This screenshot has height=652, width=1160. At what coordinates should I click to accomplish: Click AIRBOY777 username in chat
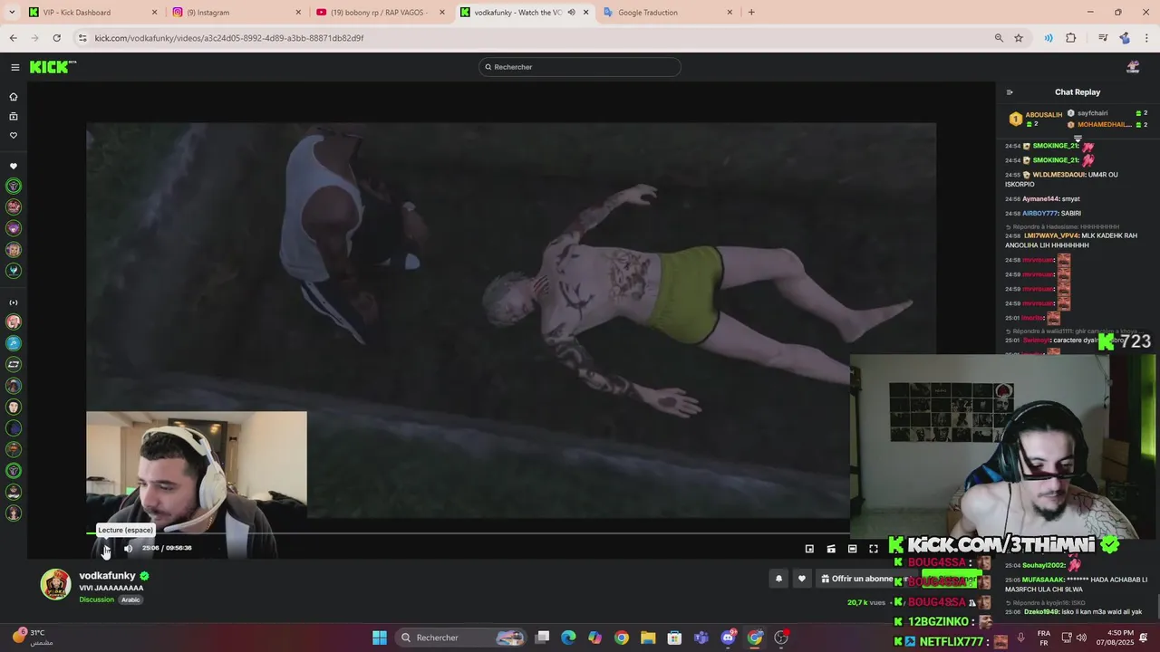(1039, 214)
